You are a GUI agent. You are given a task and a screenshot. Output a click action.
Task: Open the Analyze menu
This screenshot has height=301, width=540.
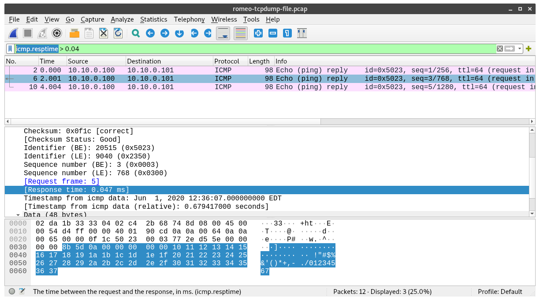122,19
